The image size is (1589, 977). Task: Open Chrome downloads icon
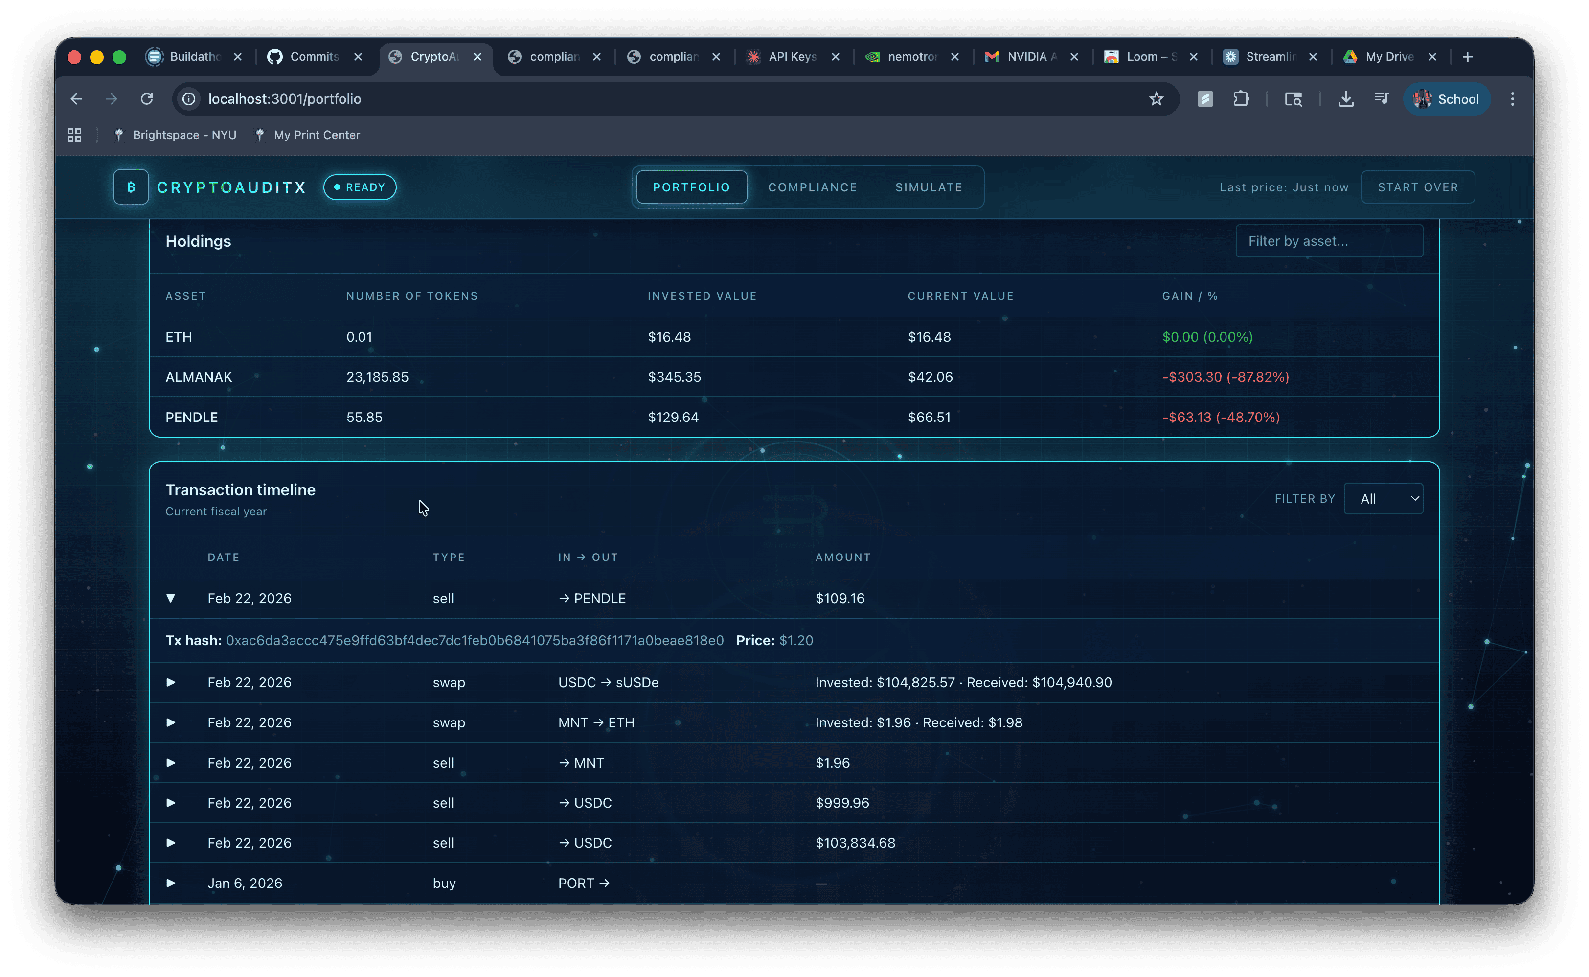(x=1345, y=99)
